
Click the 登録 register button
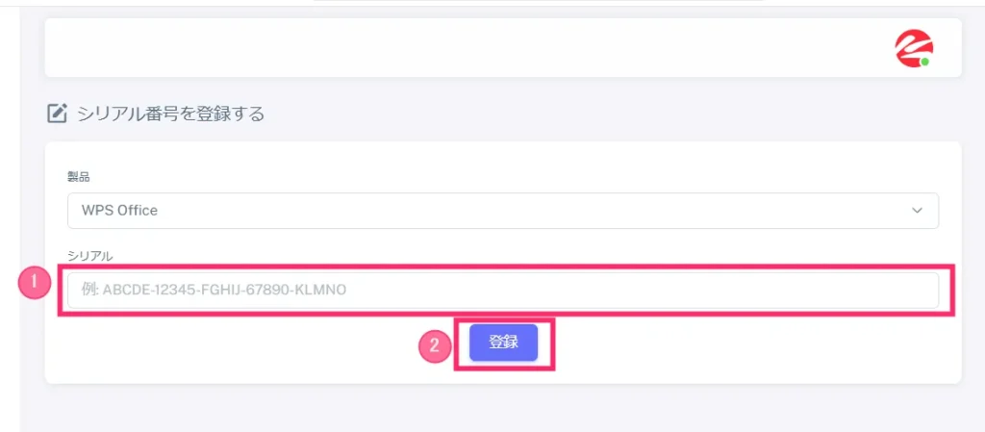pos(503,343)
